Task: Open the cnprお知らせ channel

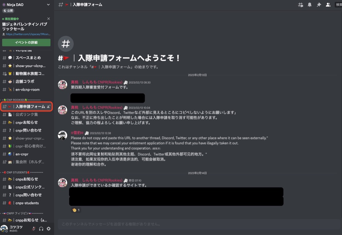Action: [27, 122]
